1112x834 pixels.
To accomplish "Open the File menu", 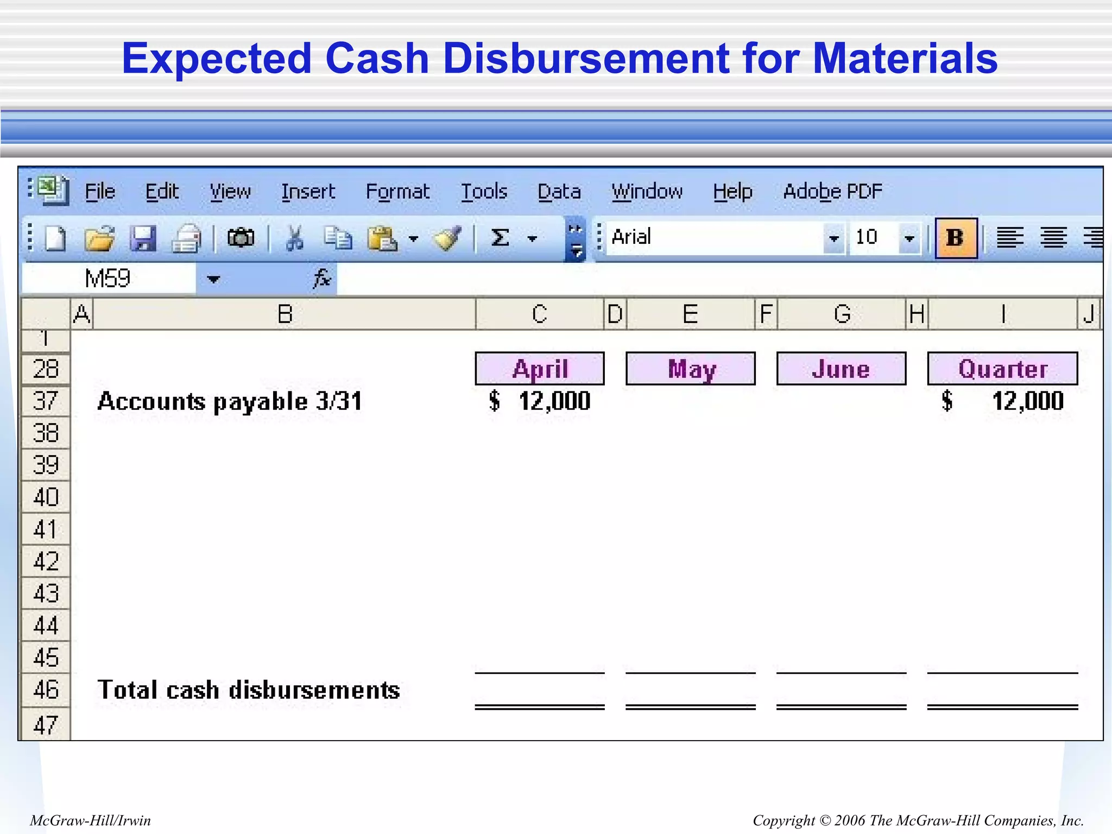I will click(100, 192).
